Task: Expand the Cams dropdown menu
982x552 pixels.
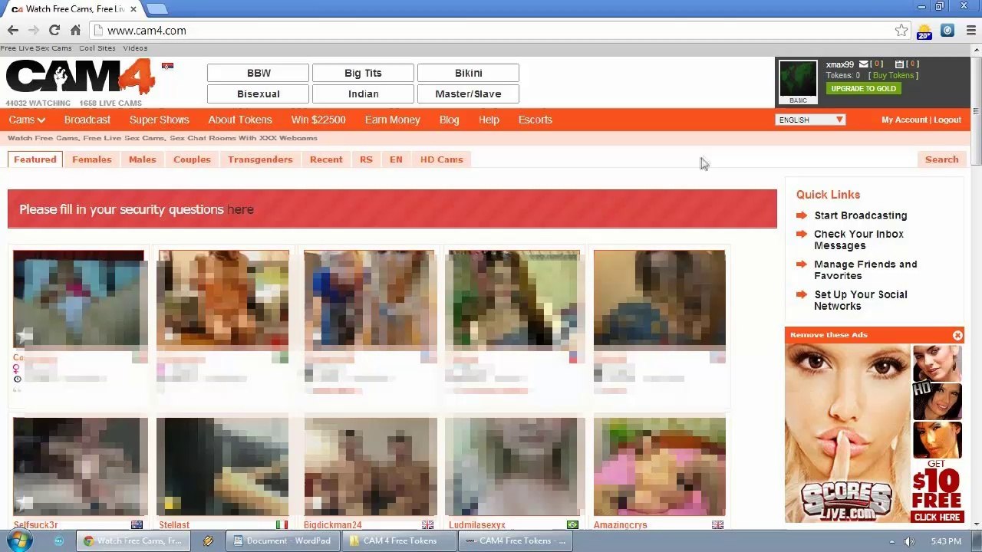Action: click(x=28, y=120)
